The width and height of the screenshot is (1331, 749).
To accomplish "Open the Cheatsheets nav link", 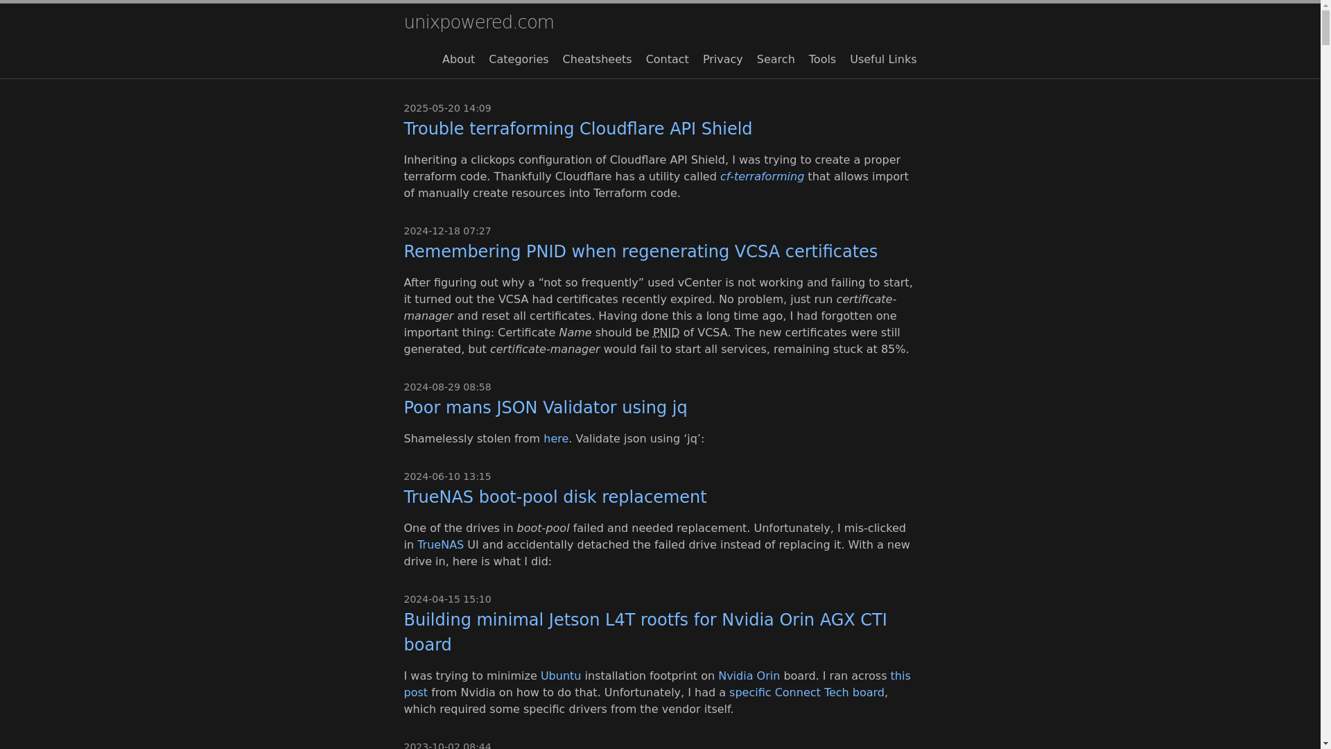I will (597, 60).
